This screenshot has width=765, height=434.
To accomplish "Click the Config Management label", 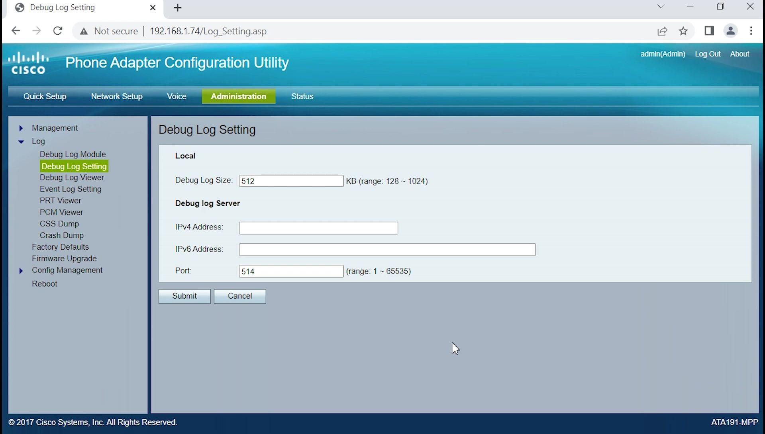I will 67,270.
